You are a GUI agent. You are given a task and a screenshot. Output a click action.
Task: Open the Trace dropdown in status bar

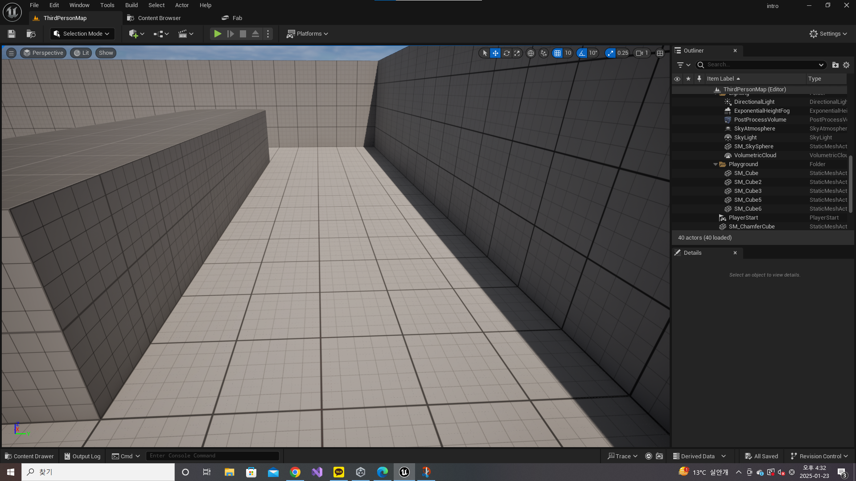[623, 456]
